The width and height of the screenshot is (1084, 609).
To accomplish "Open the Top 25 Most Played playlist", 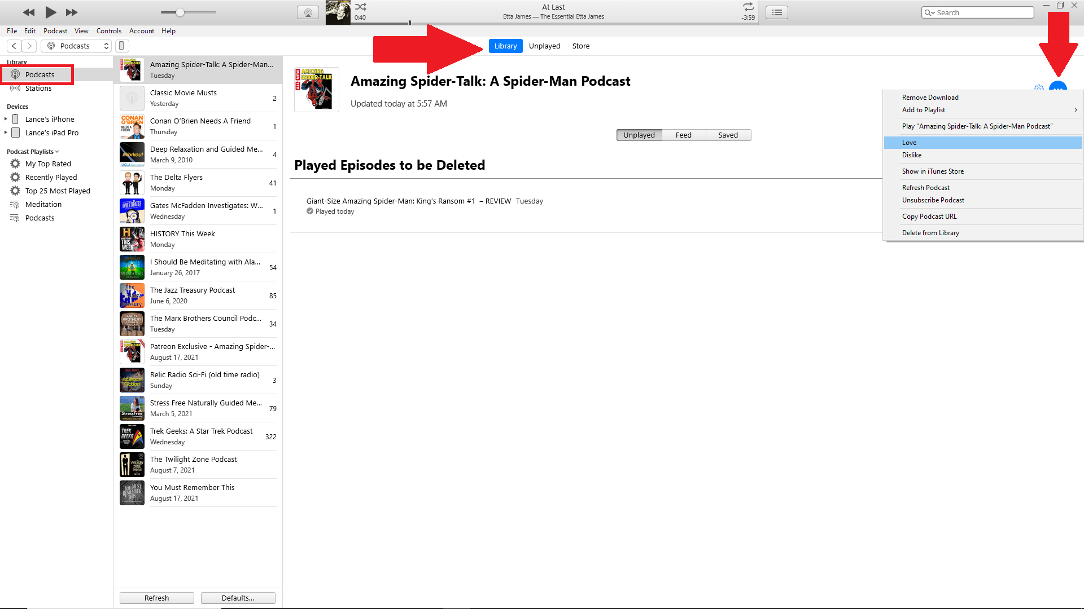I will pos(58,191).
